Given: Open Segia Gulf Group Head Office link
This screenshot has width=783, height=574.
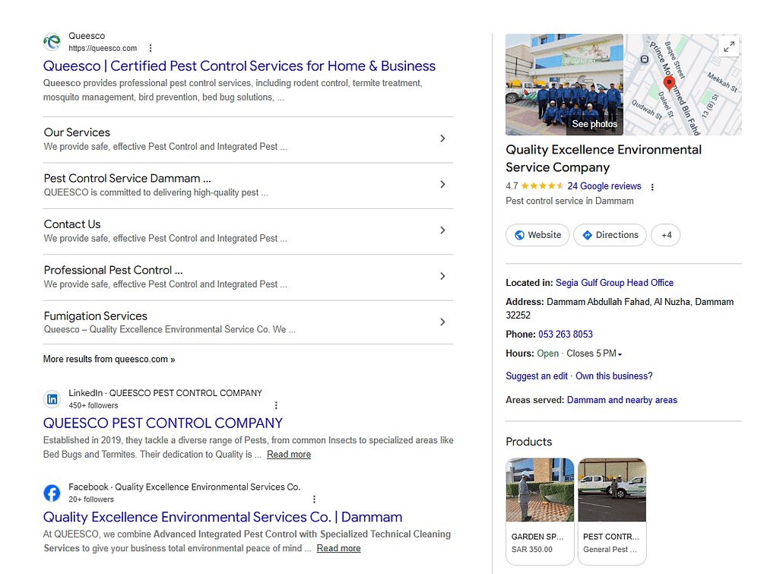Looking at the screenshot, I should coord(615,283).
